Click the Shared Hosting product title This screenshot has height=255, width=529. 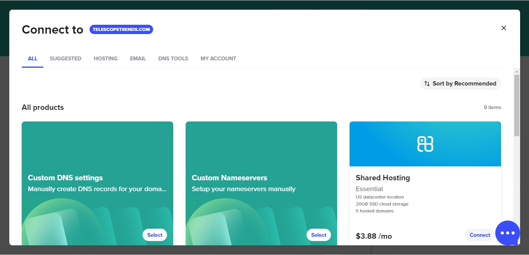click(x=383, y=178)
